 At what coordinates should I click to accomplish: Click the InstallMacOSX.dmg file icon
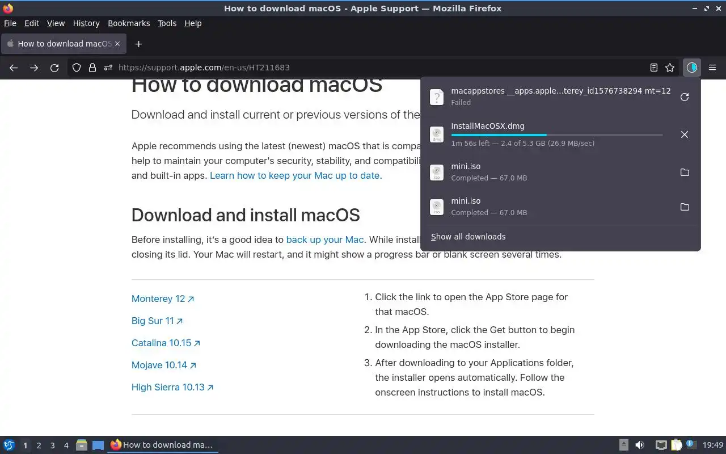pos(436,134)
